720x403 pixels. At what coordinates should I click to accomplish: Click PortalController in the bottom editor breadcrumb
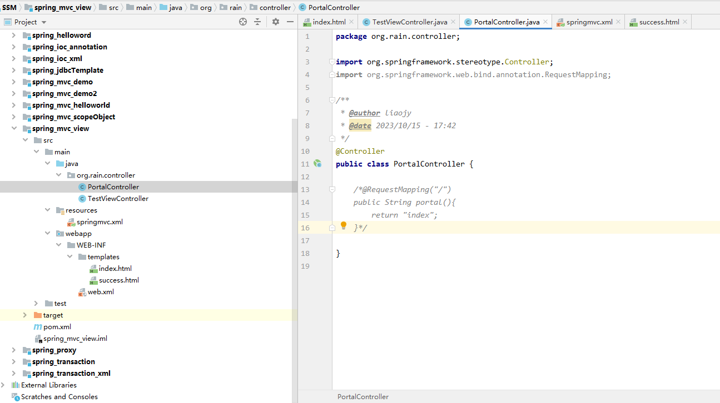pos(363,397)
